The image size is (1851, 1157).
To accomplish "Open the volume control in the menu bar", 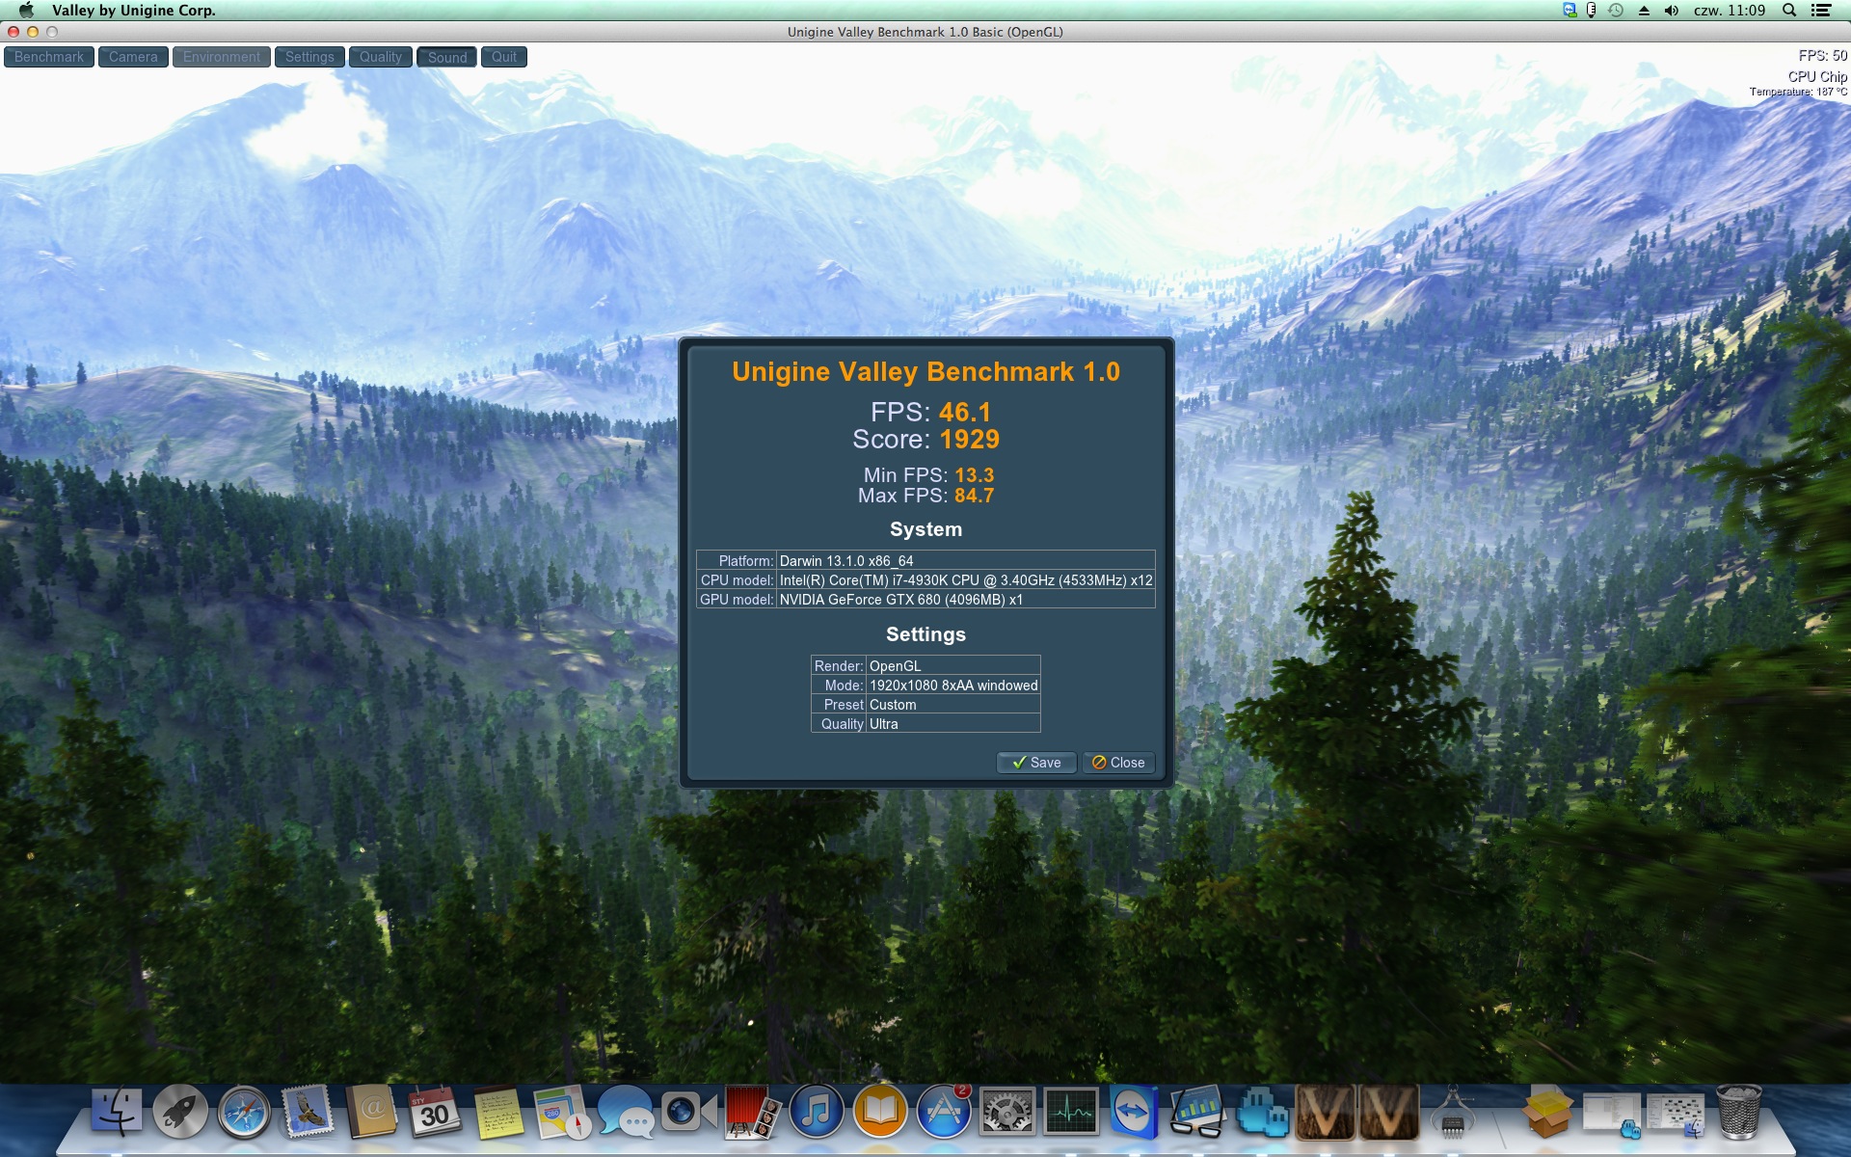I will pyautogui.click(x=1672, y=11).
